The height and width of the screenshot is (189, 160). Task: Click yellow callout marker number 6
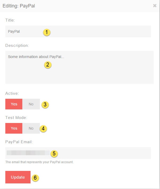coord(35,178)
